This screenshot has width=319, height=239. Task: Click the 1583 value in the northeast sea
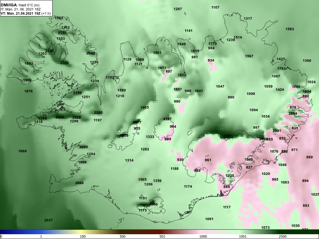point(290,29)
